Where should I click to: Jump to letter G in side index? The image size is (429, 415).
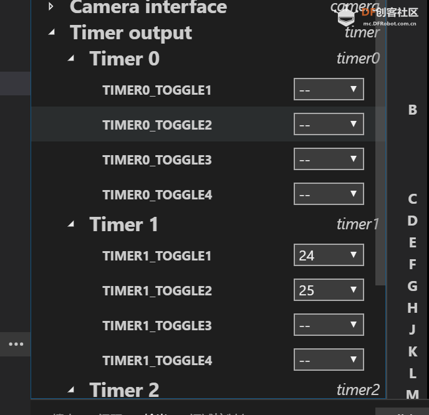click(413, 286)
